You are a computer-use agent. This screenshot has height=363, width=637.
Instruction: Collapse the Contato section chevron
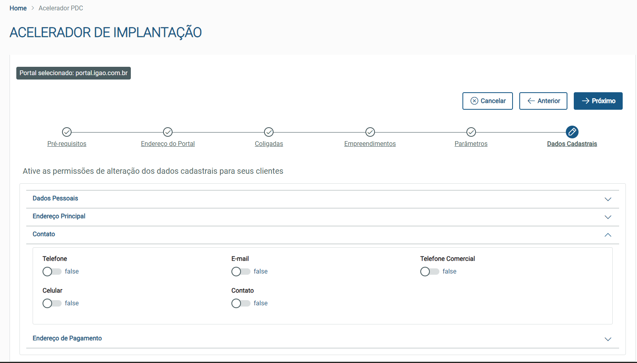tap(608, 235)
